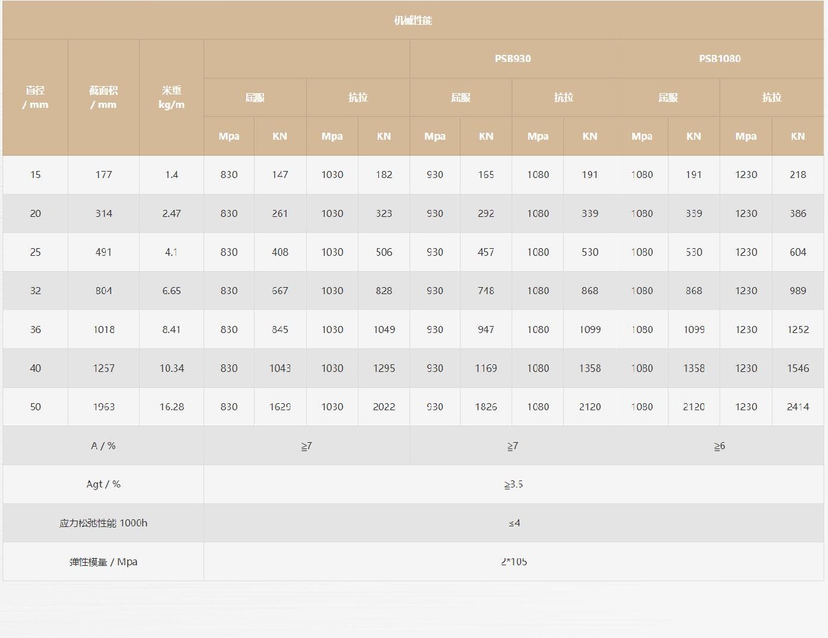Viewport: 828px width, 638px height.
Task: Select the PSB1080 column group header
Action: (720, 59)
